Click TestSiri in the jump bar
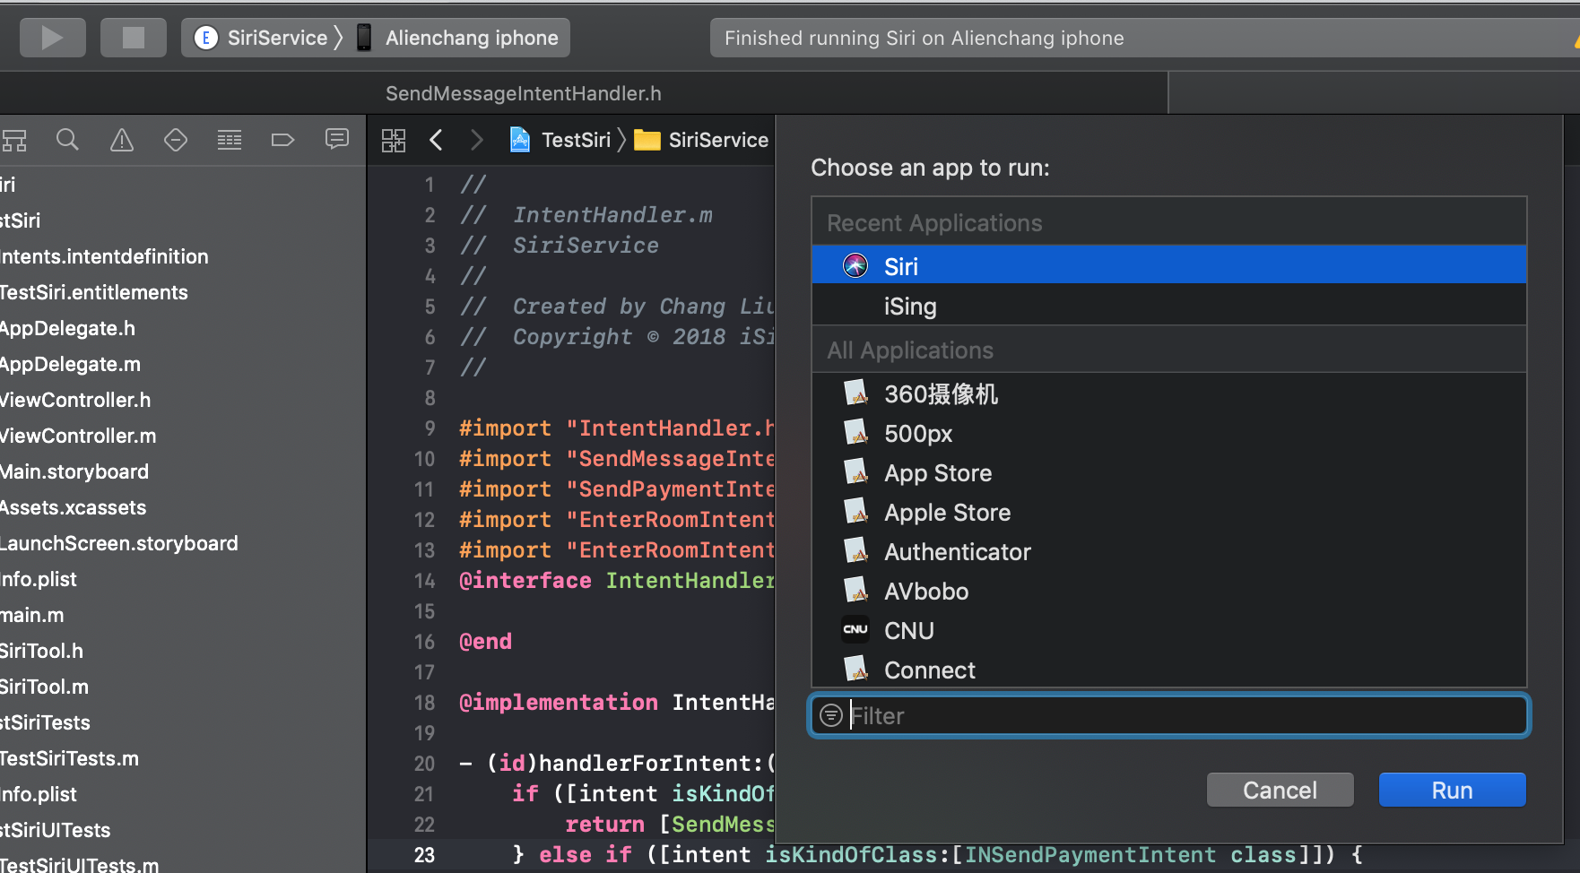 click(x=560, y=140)
